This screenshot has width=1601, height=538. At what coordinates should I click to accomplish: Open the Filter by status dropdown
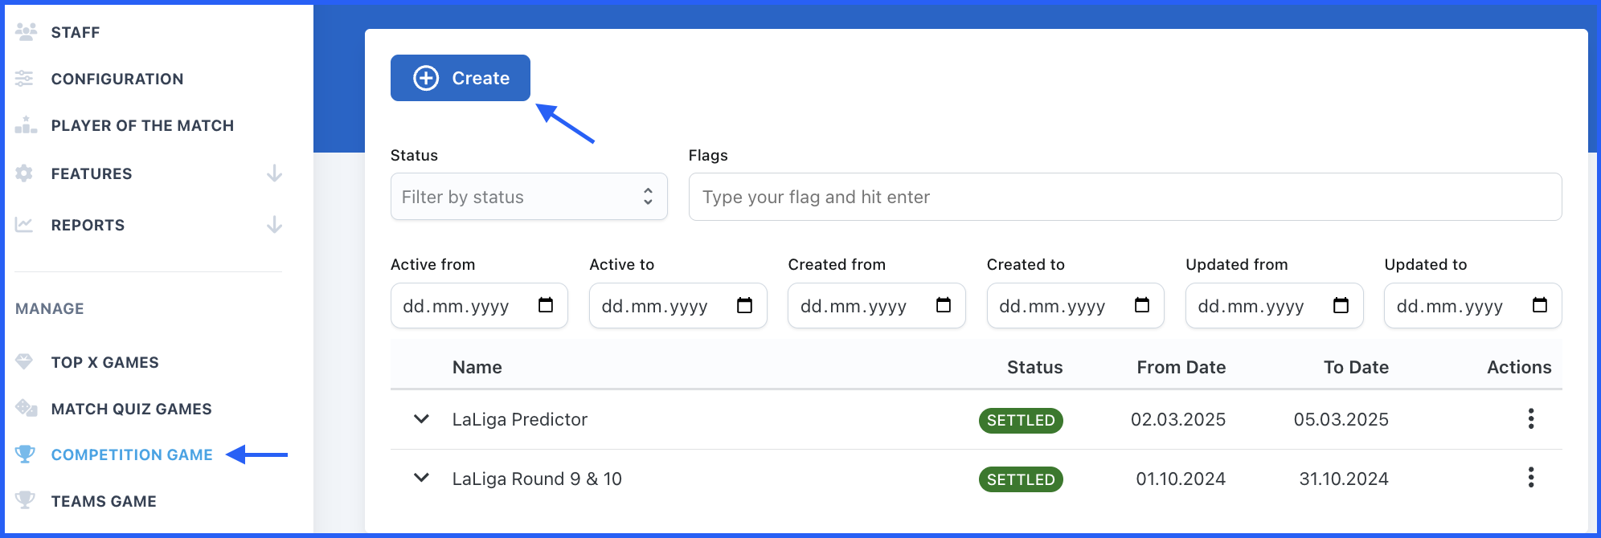pyautogui.click(x=529, y=197)
